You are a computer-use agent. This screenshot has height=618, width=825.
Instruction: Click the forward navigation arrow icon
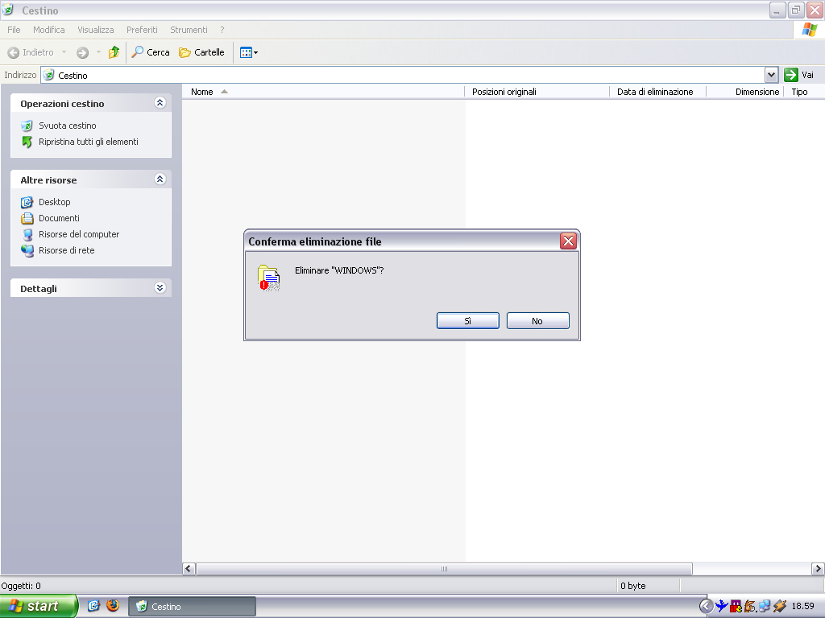[83, 52]
